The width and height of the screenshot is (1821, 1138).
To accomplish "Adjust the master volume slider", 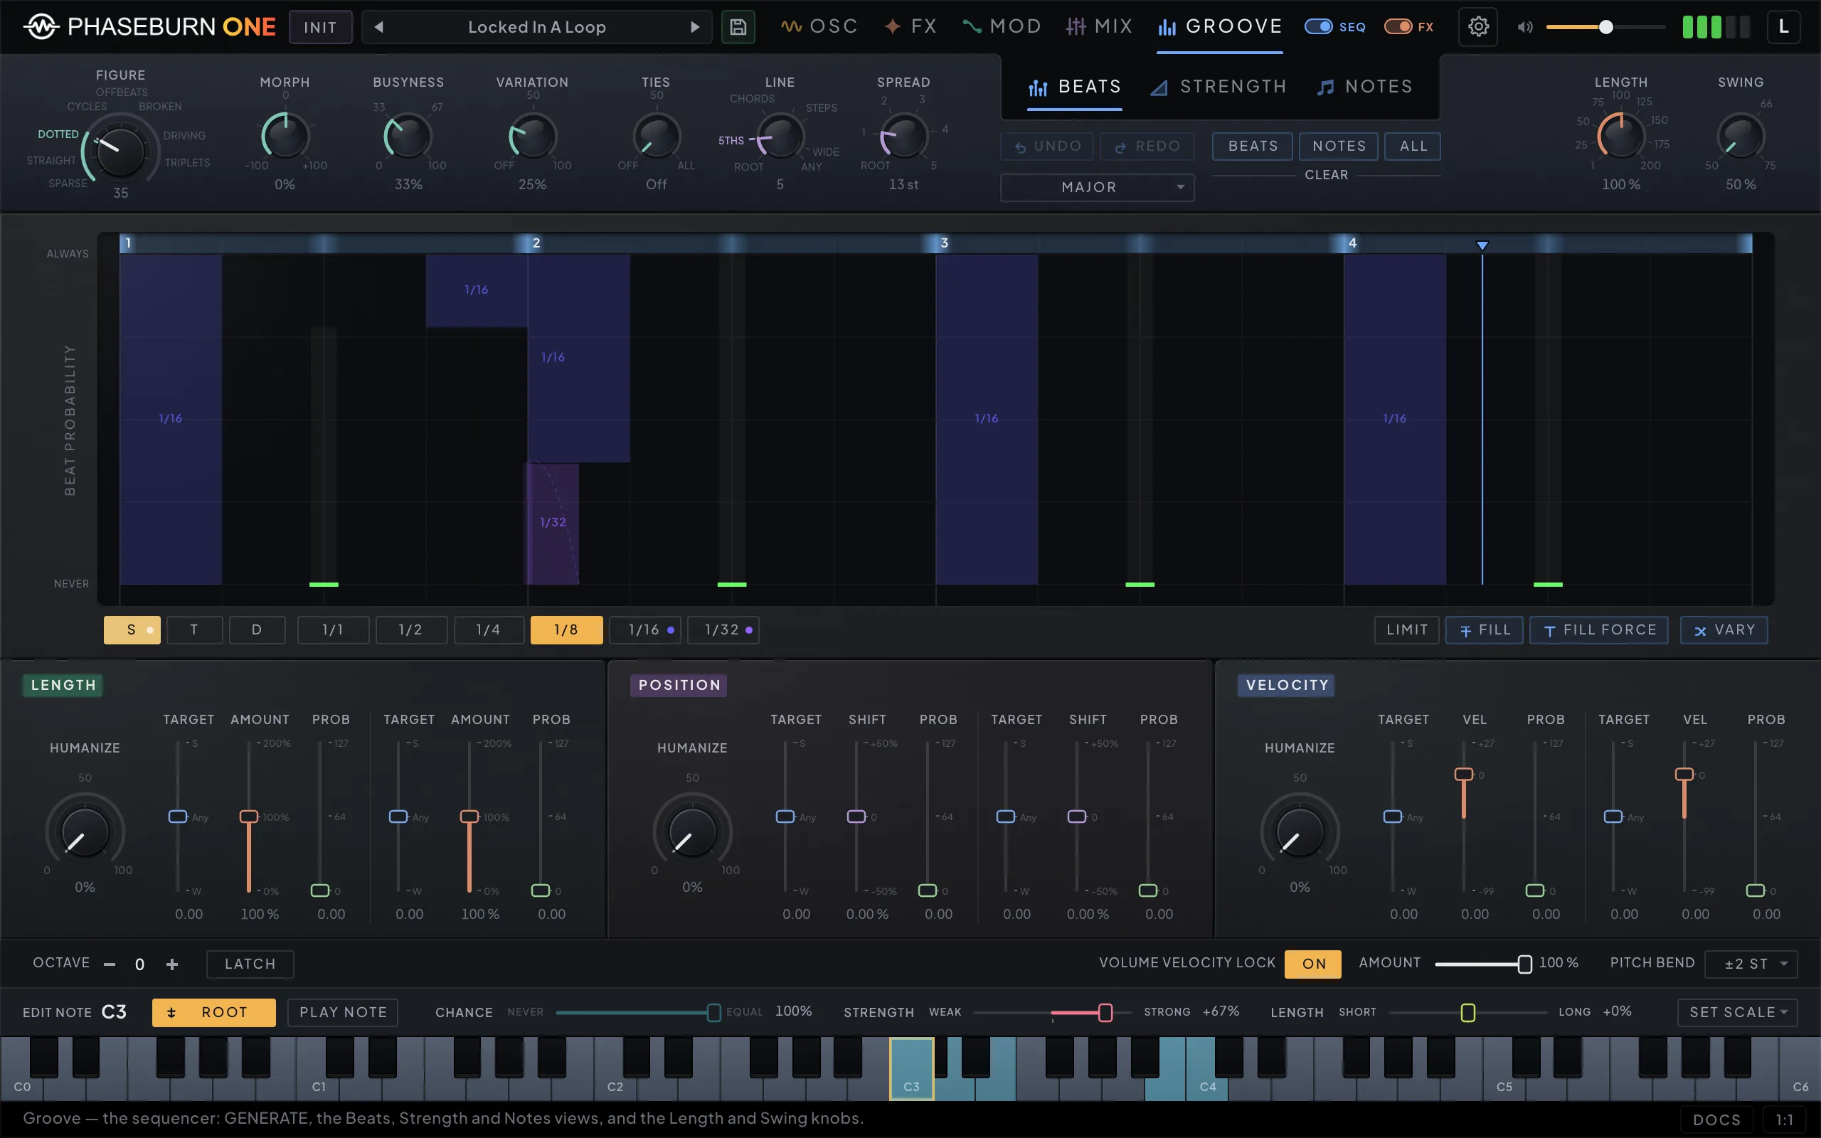I will point(1605,27).
